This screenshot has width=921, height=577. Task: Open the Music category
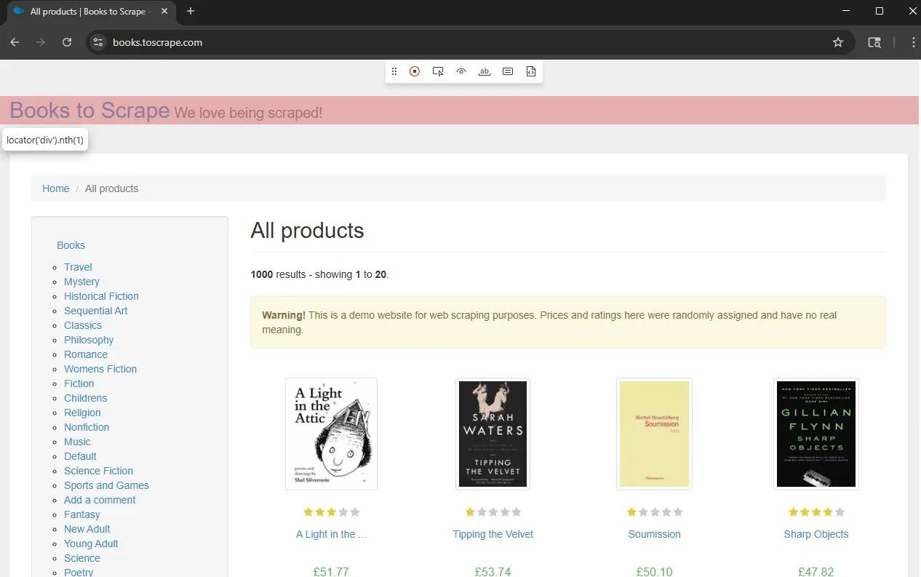coord(77,442)
